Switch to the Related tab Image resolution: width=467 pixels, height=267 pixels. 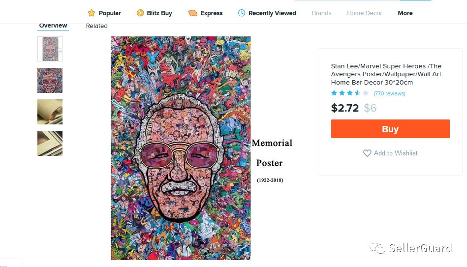pos(96,26)
